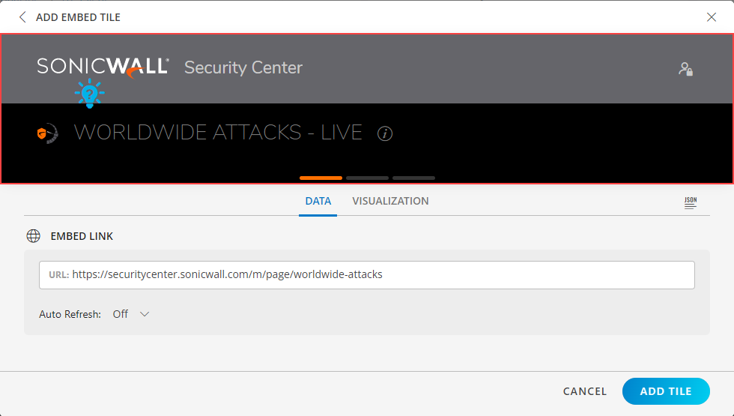
Task: Select the third carousel indicator bar
Action: click(x=413, y=178)
